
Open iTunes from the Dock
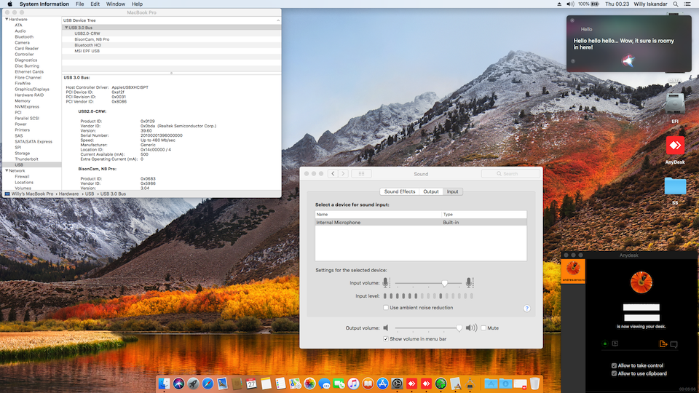(353, 384)
